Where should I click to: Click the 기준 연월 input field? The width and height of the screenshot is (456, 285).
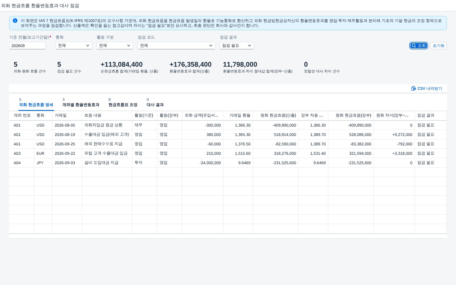pos(27,46)
